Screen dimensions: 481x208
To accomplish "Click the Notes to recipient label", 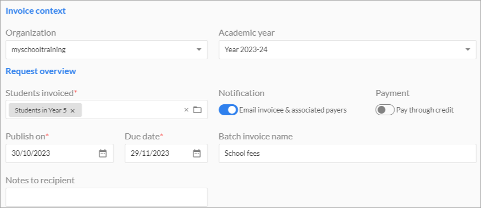I will click(40, 181).
